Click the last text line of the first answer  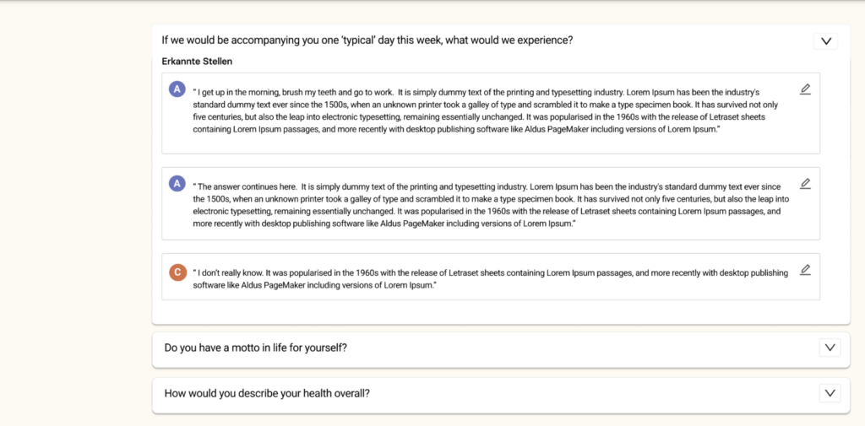pyautogui.click(x=455, y=130)
